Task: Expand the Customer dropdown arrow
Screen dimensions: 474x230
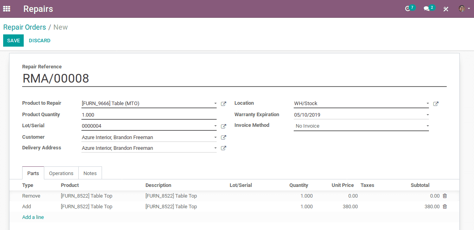Action: pyautogui.click(x=215, y=137)
